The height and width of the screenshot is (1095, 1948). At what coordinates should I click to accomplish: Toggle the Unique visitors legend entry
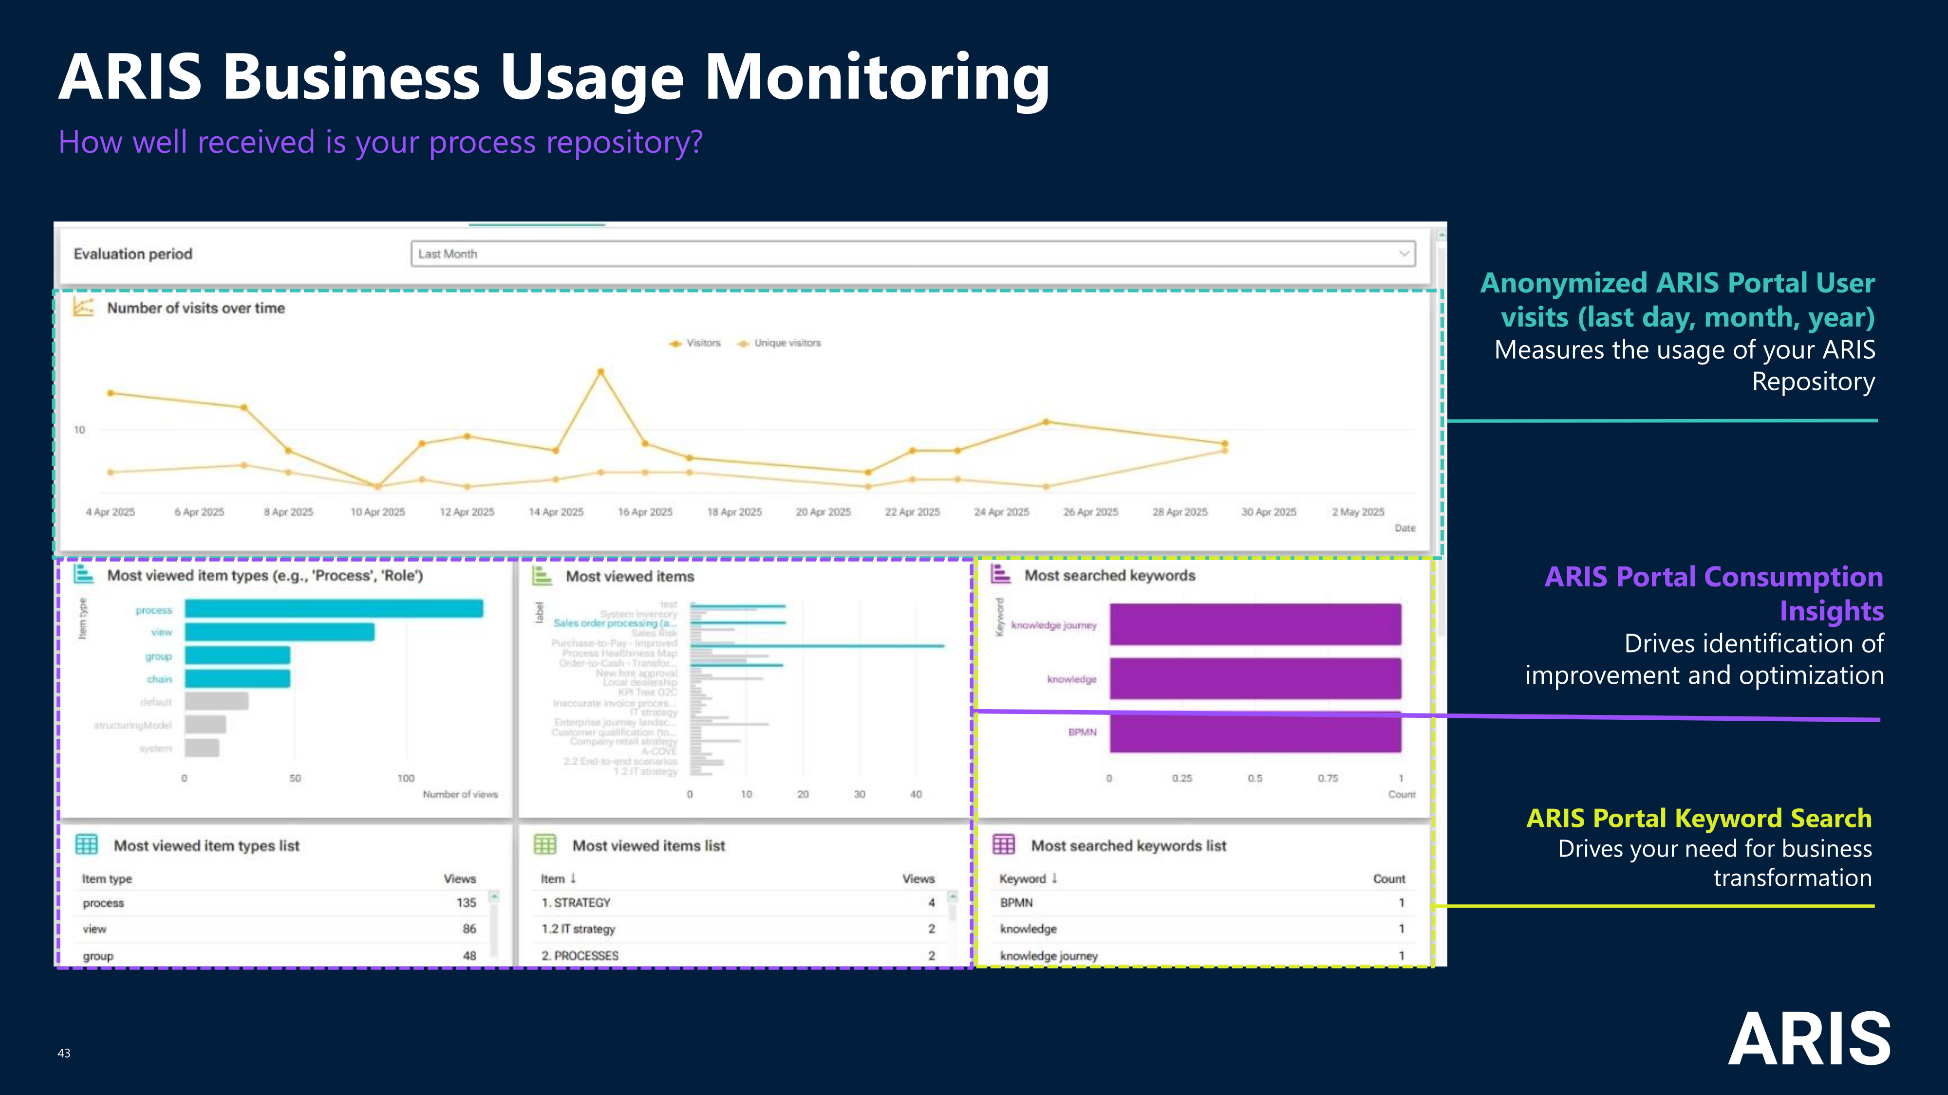(x=779, y=343)
